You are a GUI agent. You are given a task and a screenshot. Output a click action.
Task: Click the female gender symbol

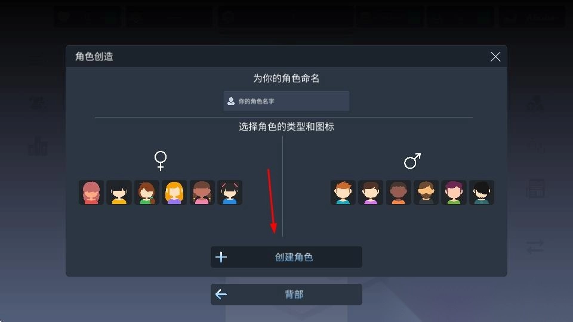click(x=161, y=160)
